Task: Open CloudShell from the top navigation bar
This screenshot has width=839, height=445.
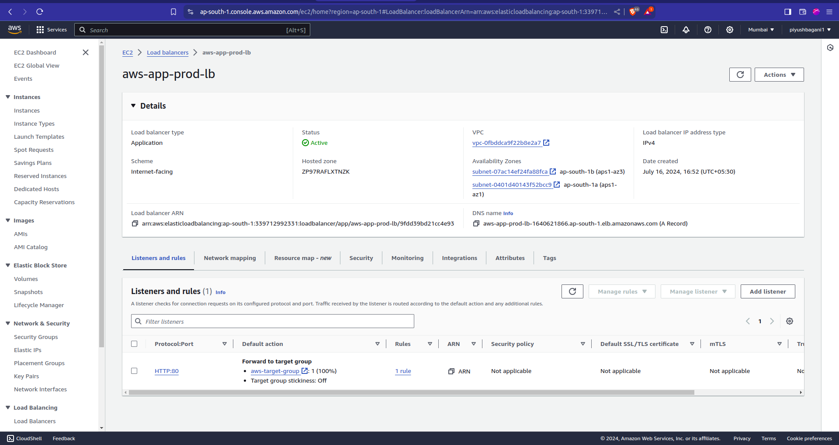Action: tap(664, 30)
